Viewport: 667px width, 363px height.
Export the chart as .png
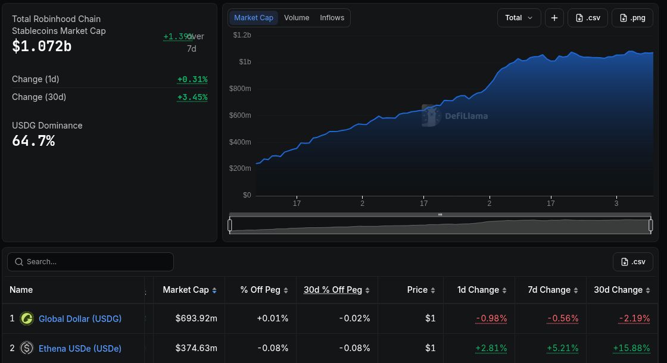click(x=632, y=18)
